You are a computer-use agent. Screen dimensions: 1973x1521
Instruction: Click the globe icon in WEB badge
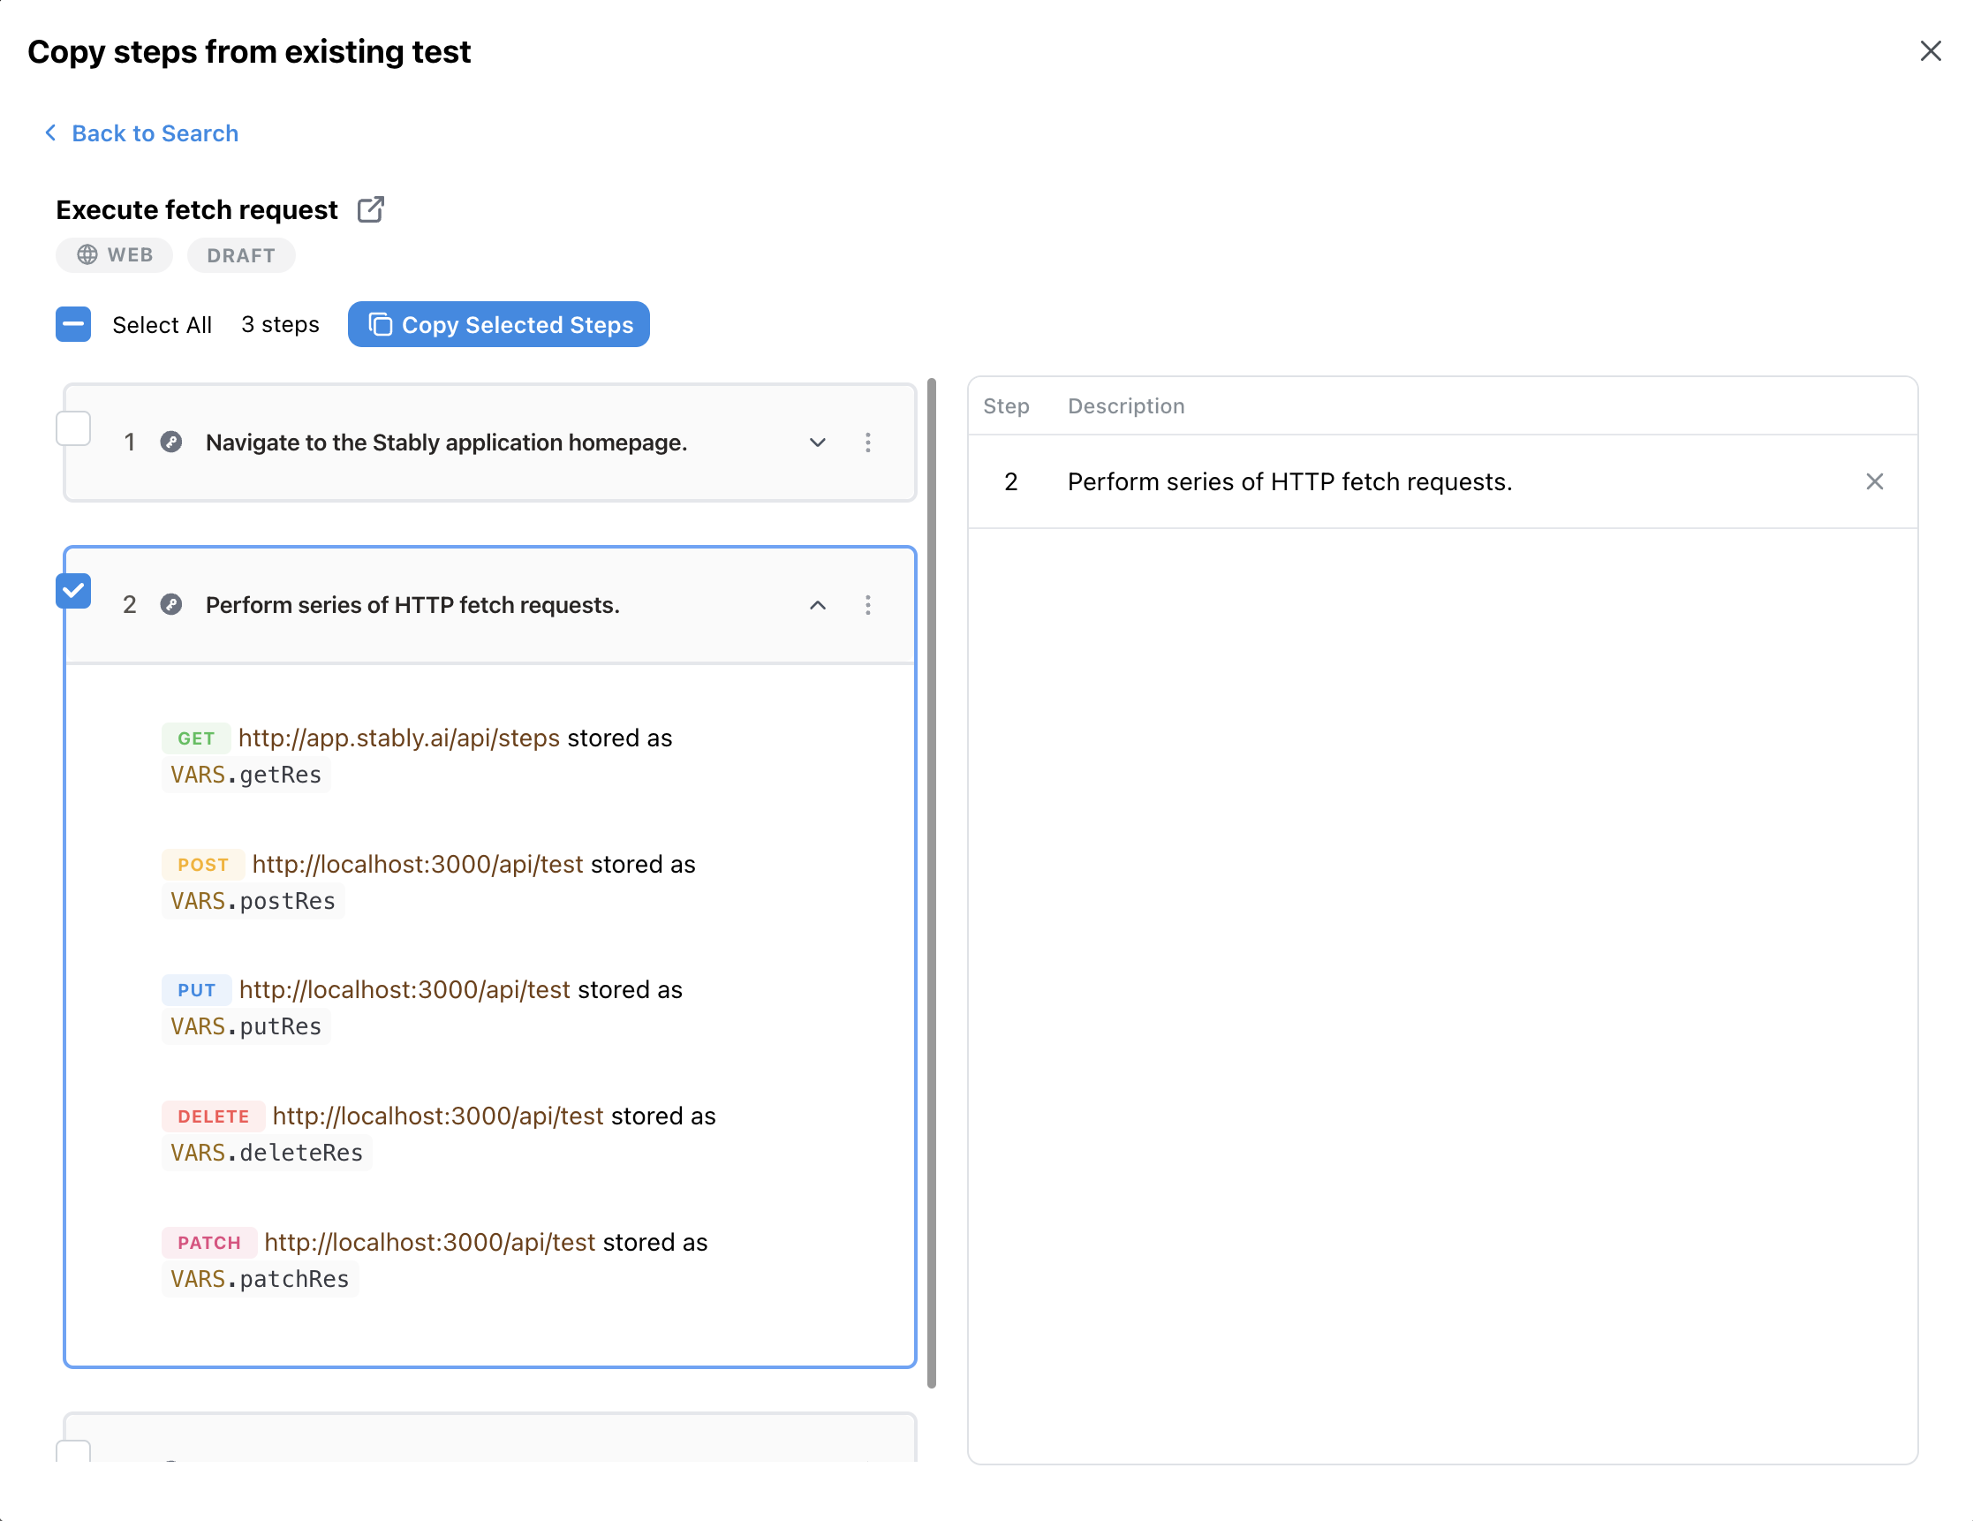tap(87, 255)
